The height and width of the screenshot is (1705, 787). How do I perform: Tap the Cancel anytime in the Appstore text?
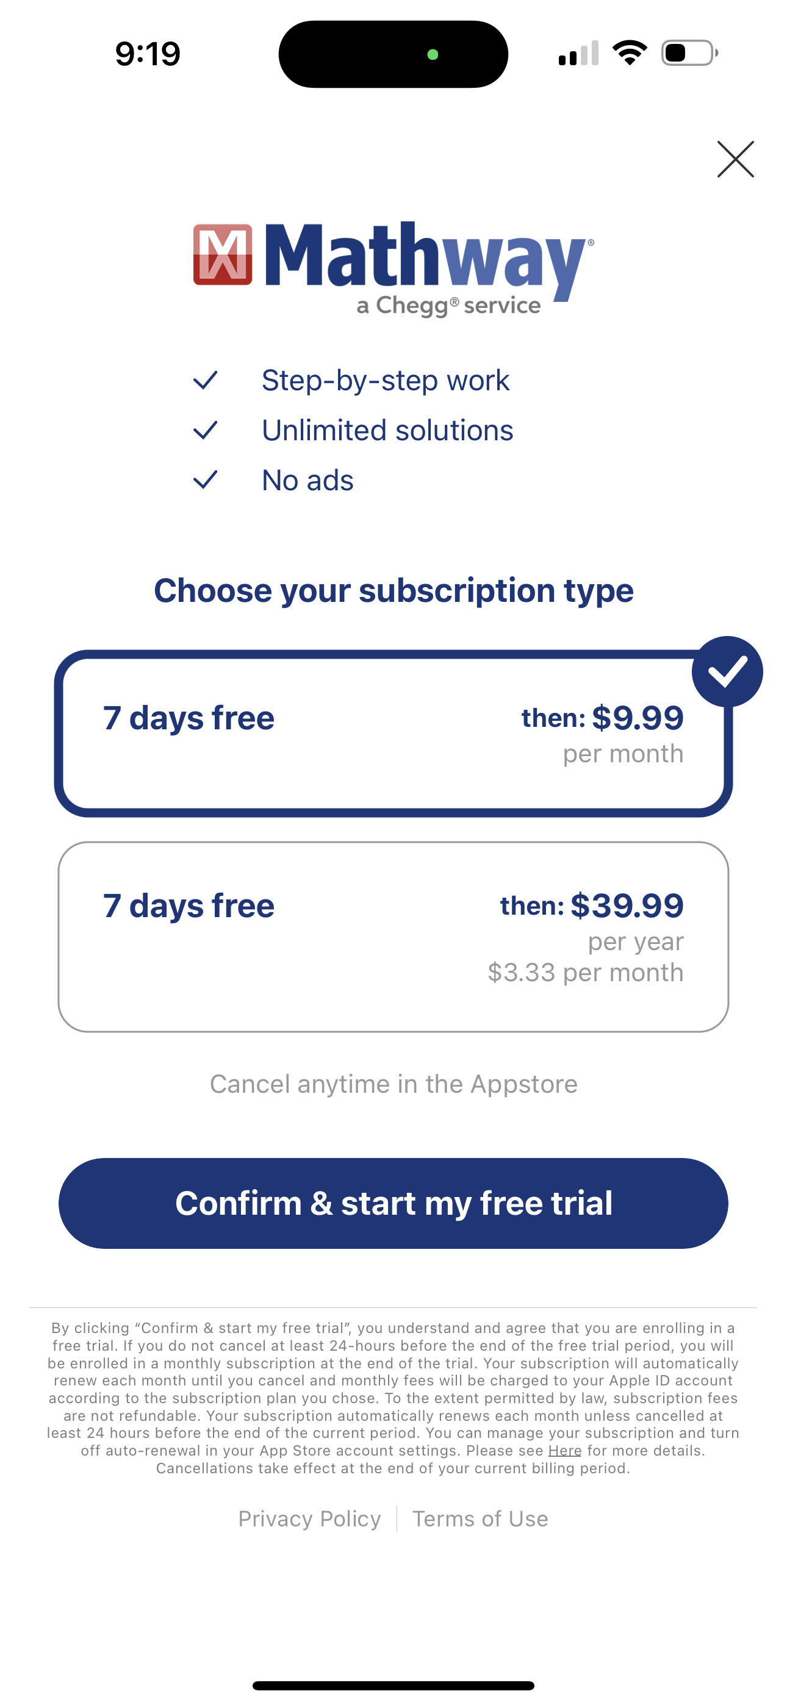393,1084
